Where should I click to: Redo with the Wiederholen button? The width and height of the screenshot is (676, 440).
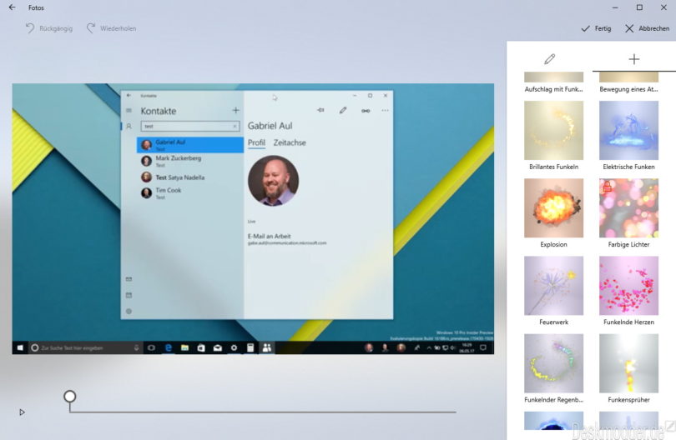(111, 28)
